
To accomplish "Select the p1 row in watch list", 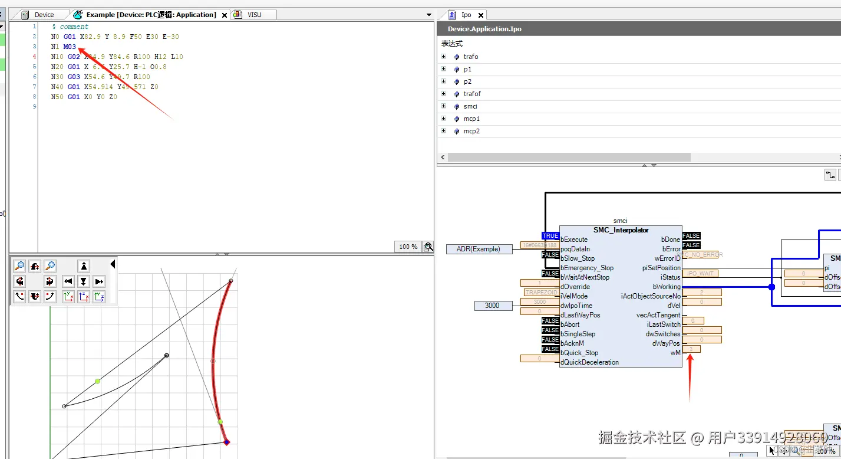I will pyautogui.click(x=639, y=69).
